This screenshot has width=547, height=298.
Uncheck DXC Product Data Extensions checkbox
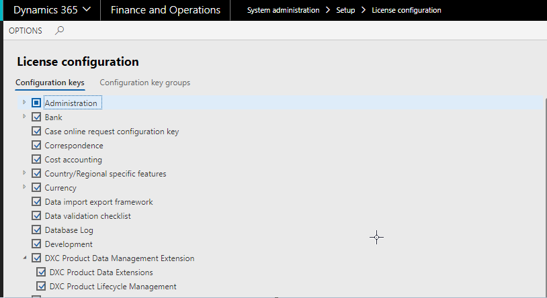[x=41, y=272]
